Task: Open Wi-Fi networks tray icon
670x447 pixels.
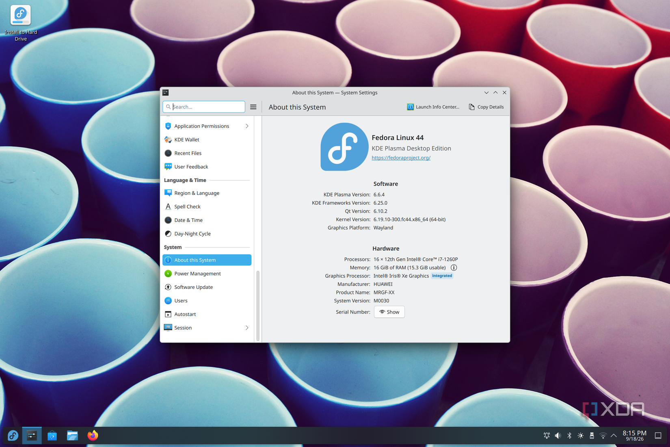Action: [x=603, y=436]
